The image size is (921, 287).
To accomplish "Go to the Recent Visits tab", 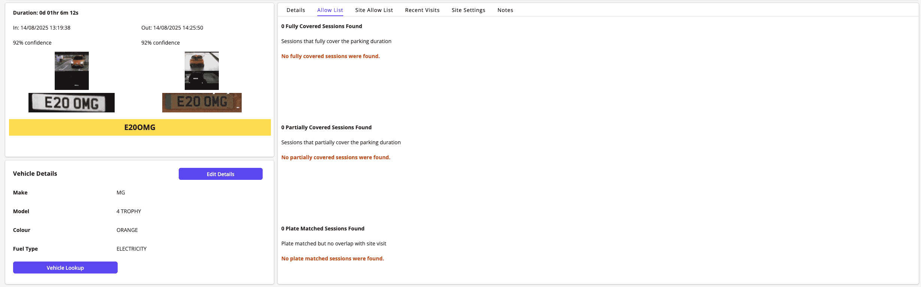I will tap(422, 10).
